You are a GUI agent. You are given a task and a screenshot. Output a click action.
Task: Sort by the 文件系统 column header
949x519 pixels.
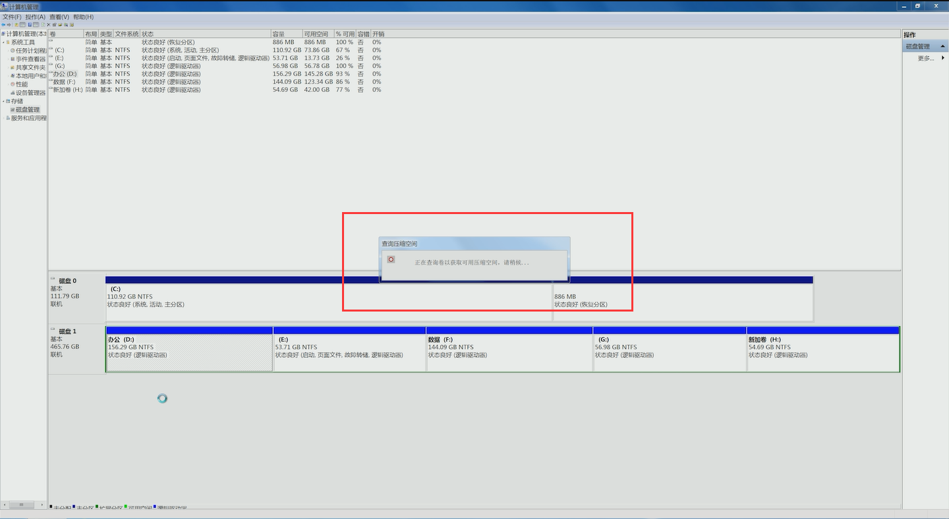127,34
